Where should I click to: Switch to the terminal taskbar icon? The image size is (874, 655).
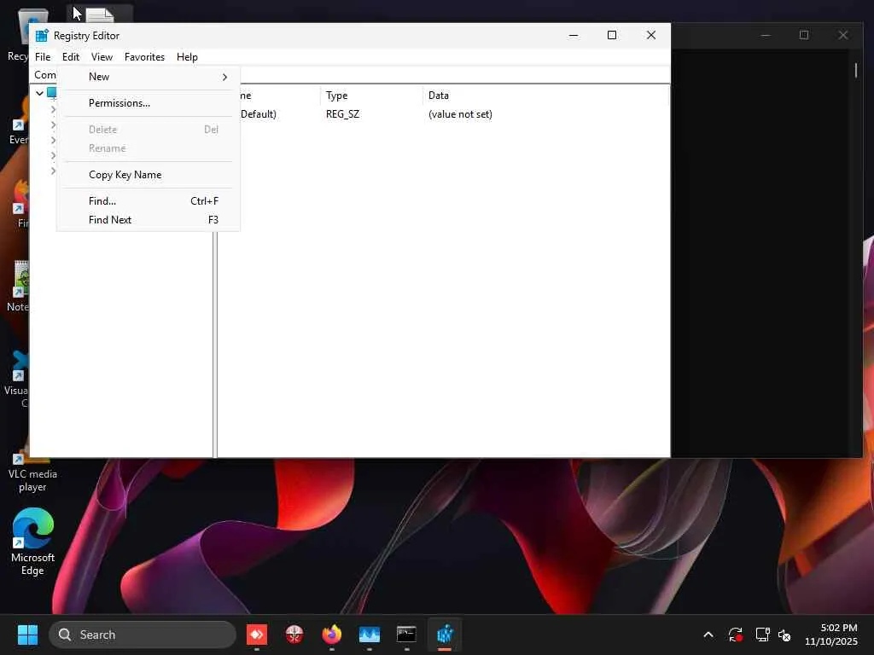tap(406, 635)
